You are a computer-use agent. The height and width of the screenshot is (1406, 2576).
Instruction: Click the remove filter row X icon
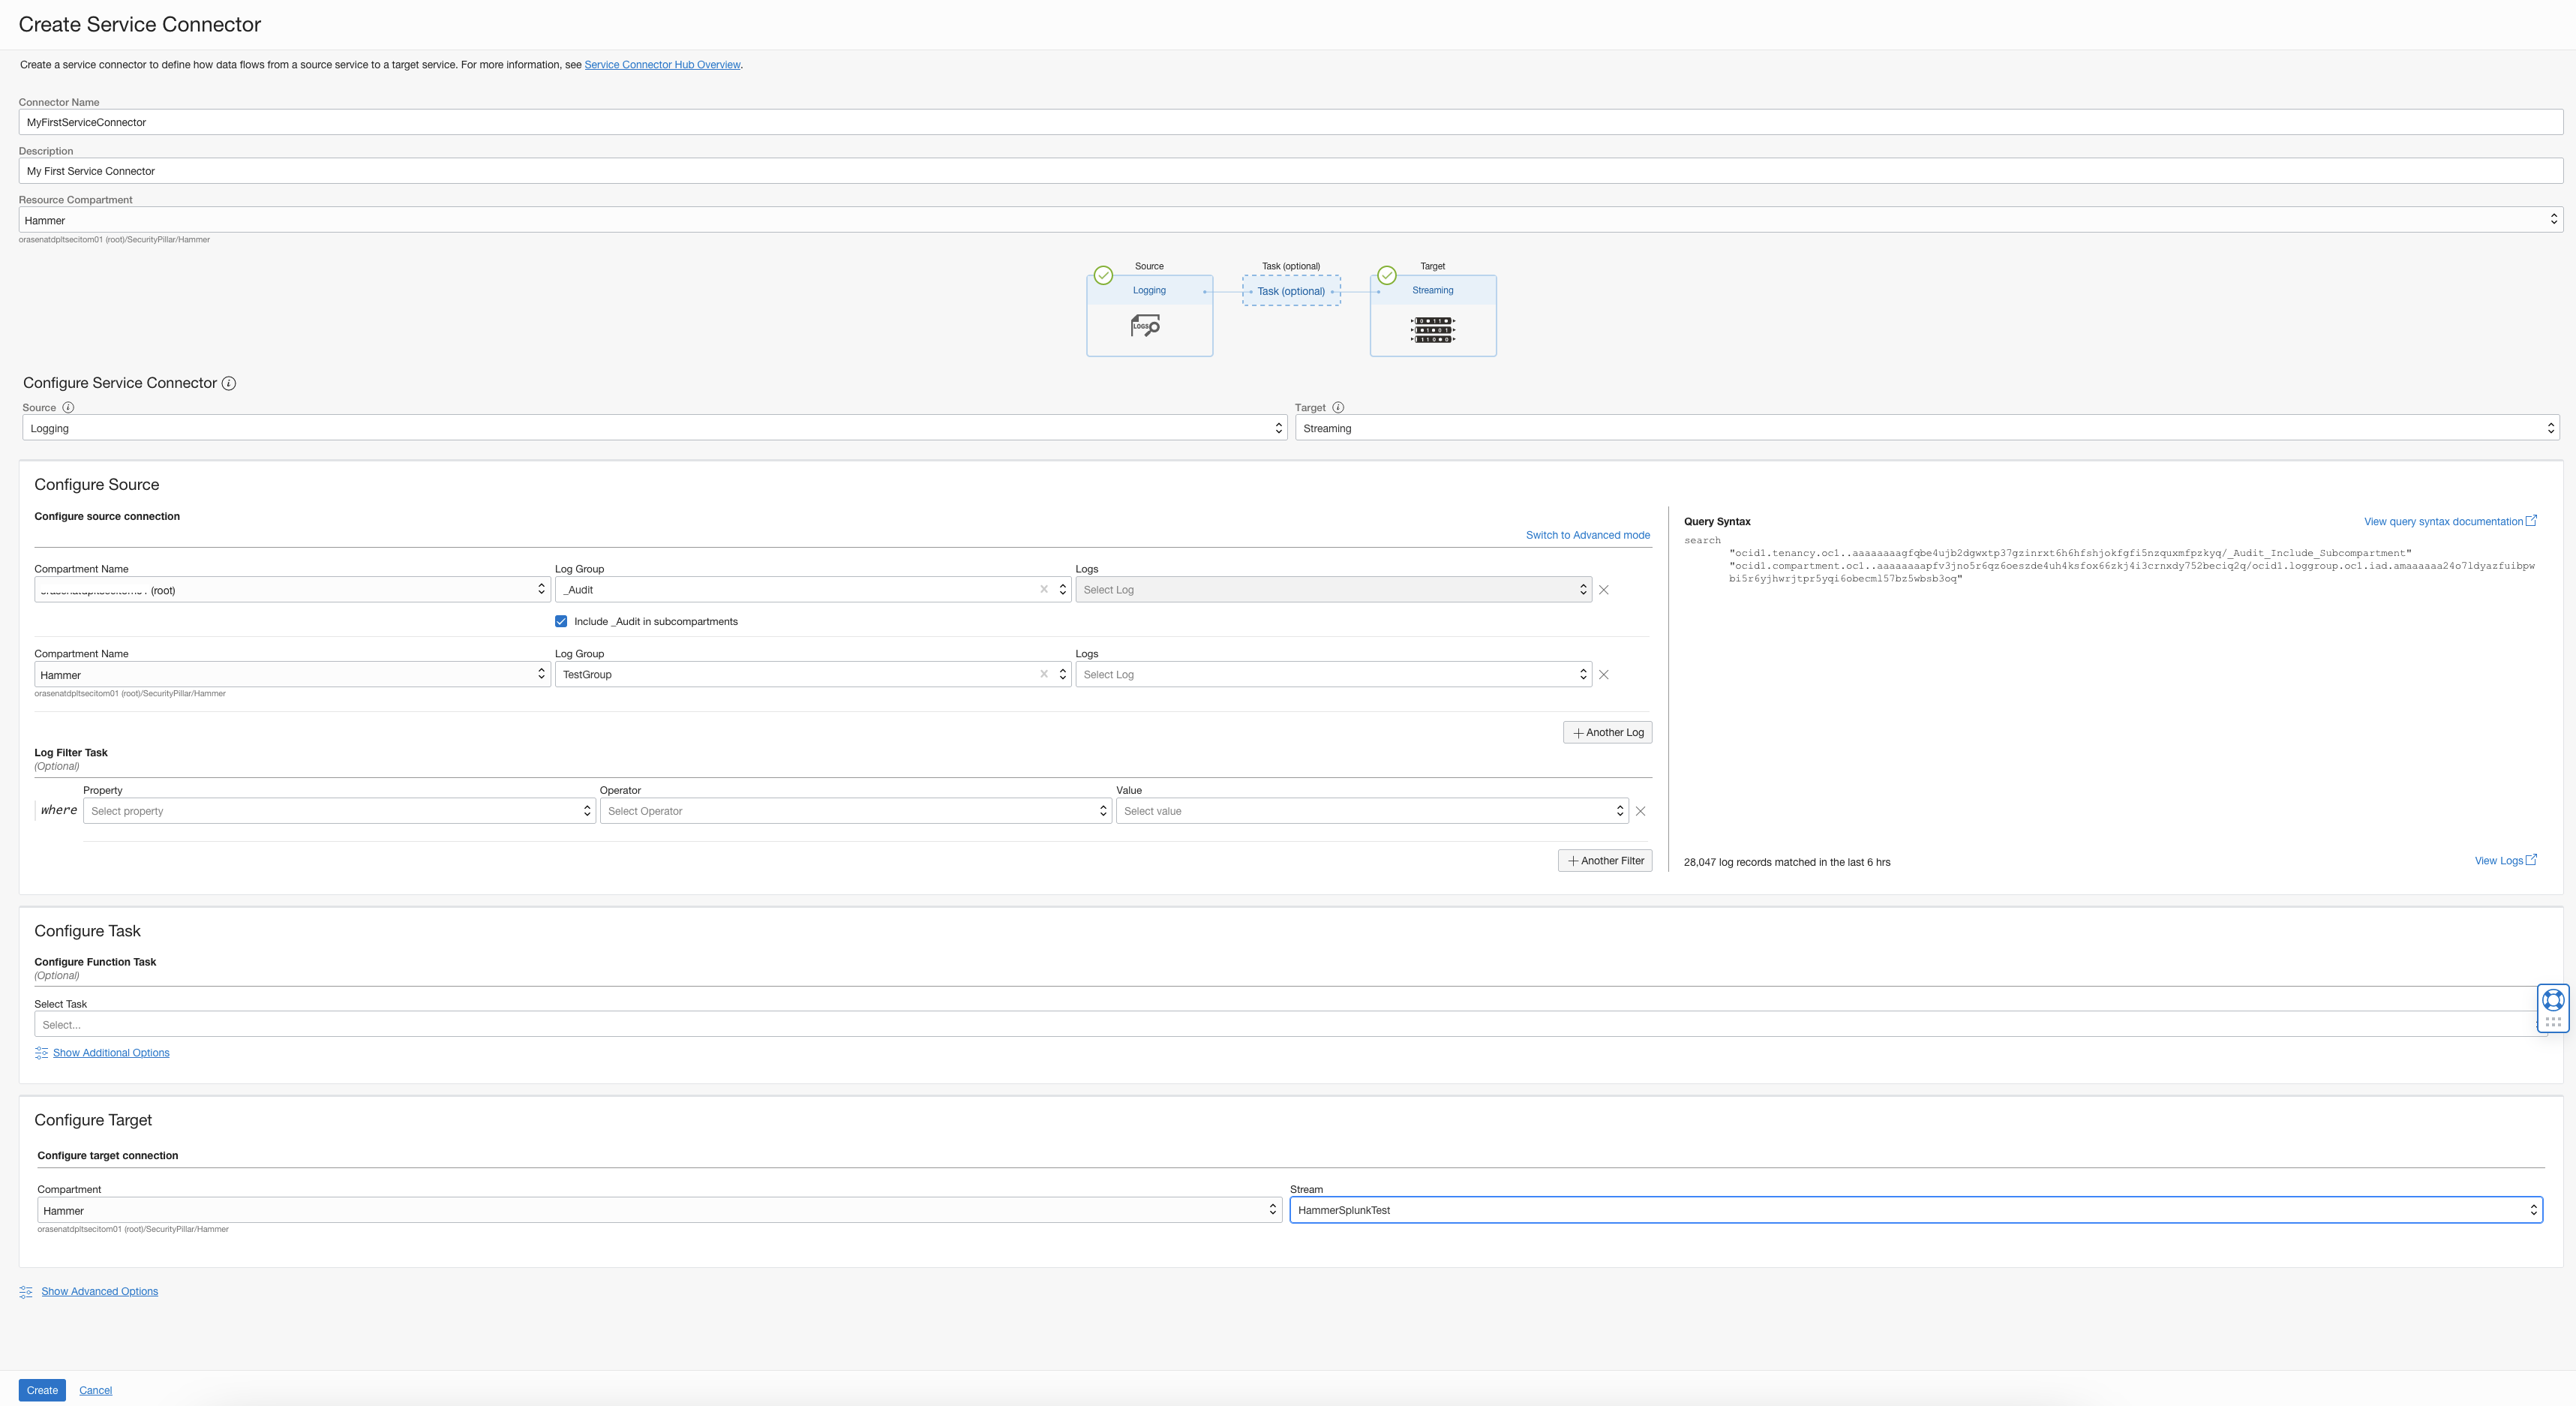1641,810
